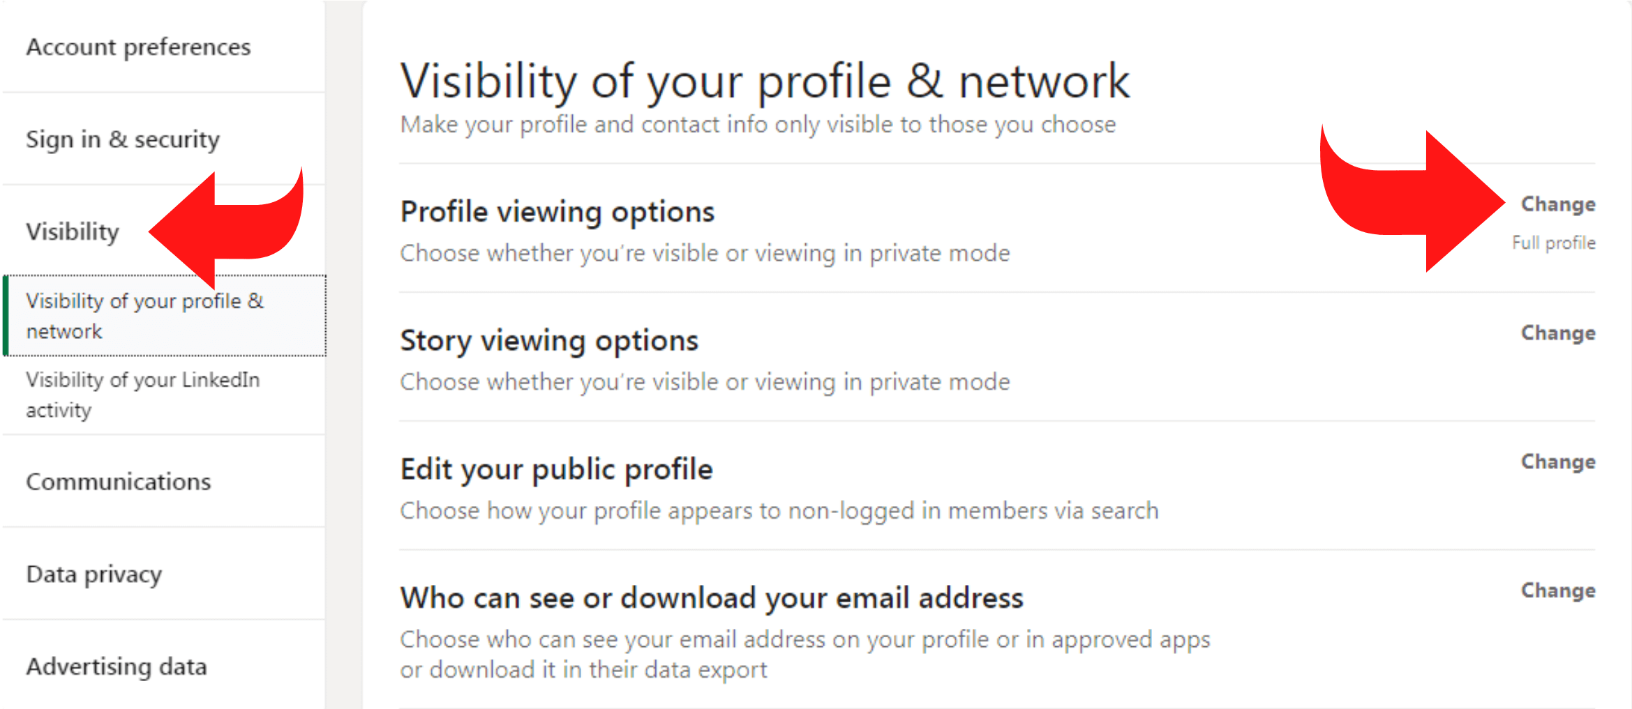The image size is (1632, 709).
Task: Click the Edit your public profile heading
Action: click(x=556, y=469)
